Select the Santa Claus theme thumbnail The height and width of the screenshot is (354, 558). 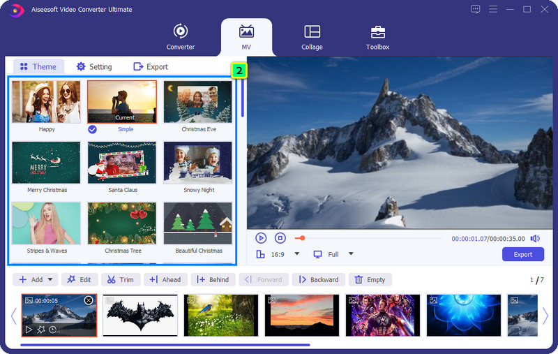tap(121, 163)
